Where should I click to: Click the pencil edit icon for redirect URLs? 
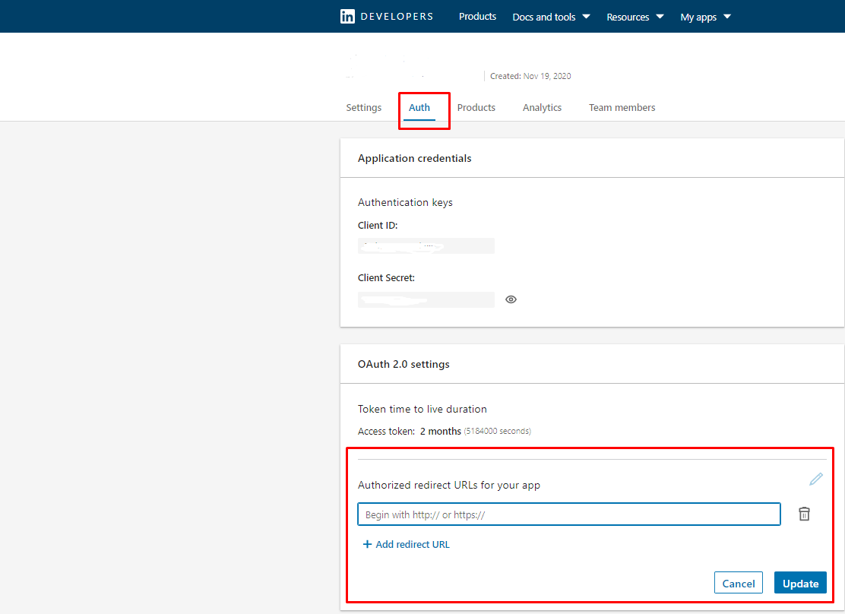pos(816,479)
